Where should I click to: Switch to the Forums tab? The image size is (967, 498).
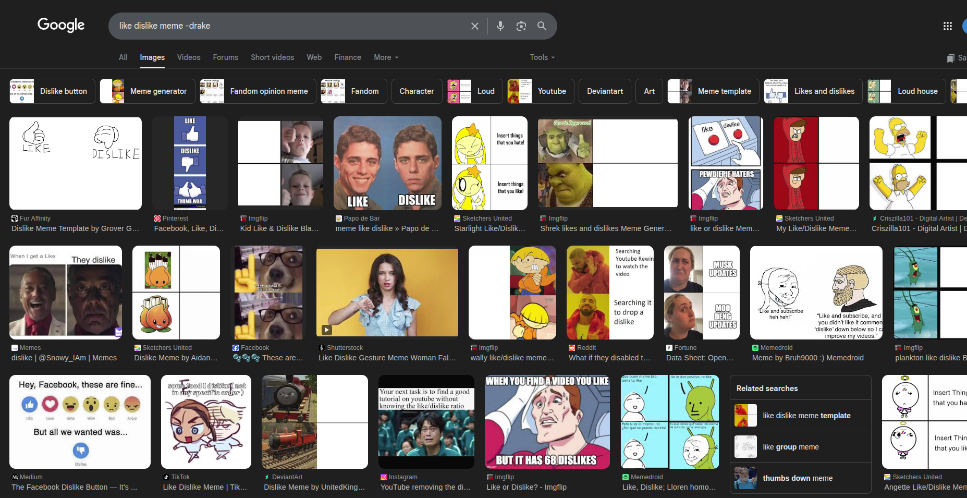pos(225,57)
